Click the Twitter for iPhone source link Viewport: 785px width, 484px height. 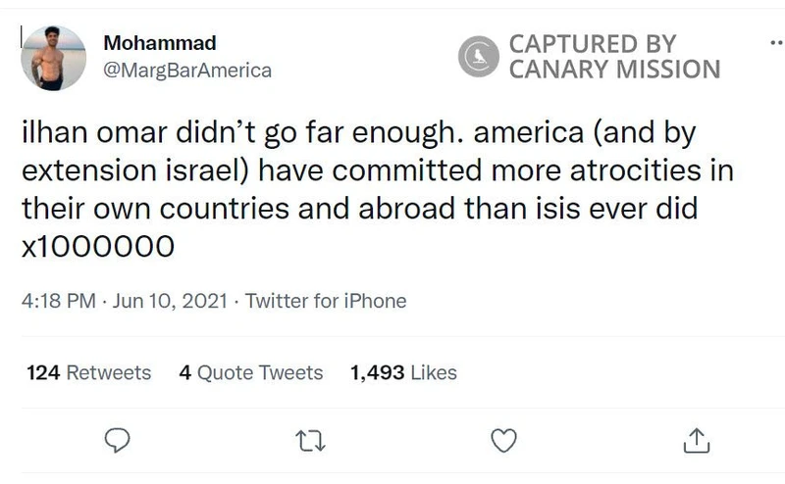[326, 301]
